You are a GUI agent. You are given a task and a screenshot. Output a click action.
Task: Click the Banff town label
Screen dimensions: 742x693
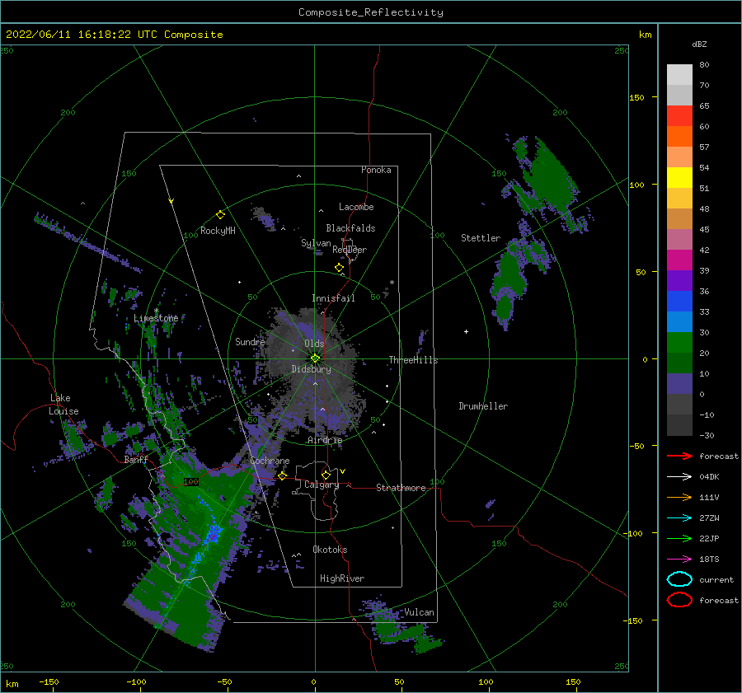(136, 460)
